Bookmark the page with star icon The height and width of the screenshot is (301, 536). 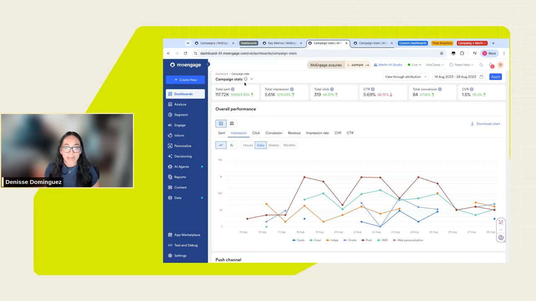441,54
